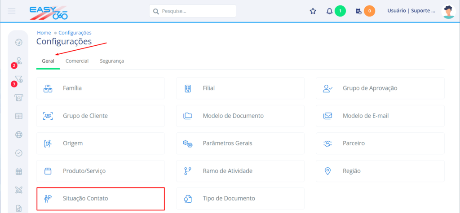The image size is (460, 213).
Task: Open the Tipo de Documento label
Action: tap(229, 198)
